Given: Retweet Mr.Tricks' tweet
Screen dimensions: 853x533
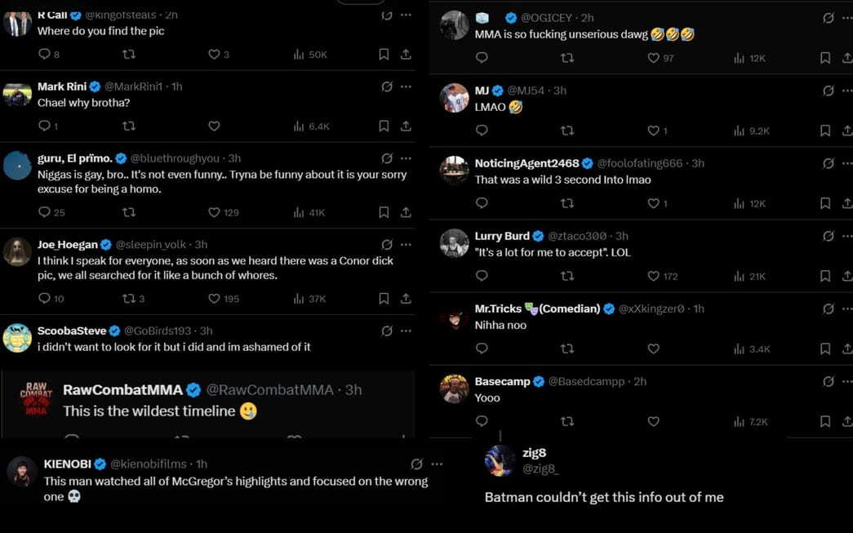Looking at the screenshot, I should coord(567,349).
